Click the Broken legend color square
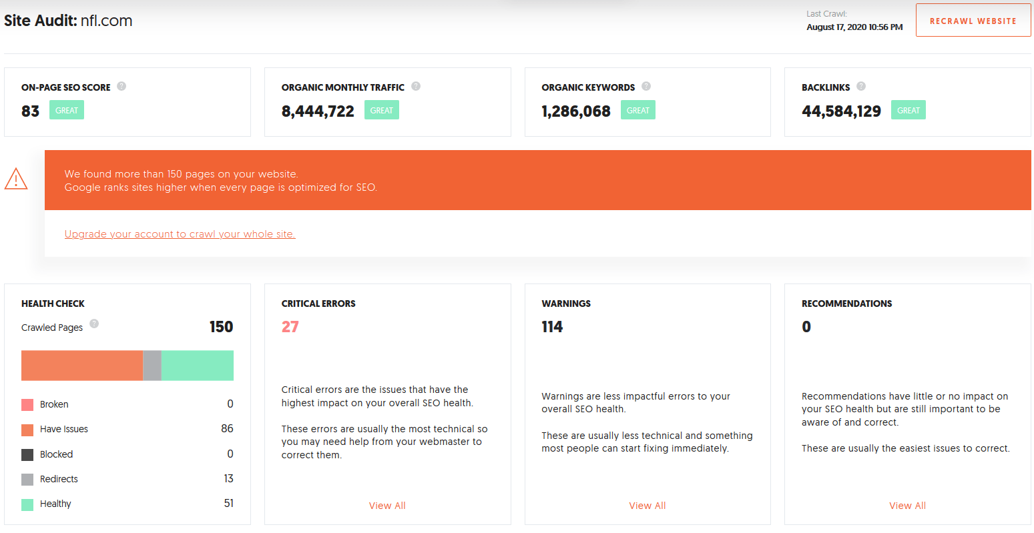The width and height of the screenshot is (1034, 533). tap(27, 405)
